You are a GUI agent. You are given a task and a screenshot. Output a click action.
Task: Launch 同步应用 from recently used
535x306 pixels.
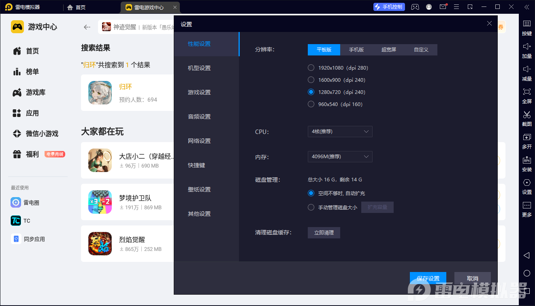coord(28,239)
